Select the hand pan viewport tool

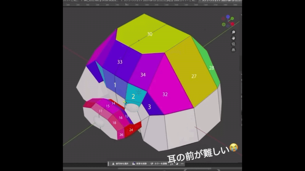pyautogui.click(x=233, y=38)
